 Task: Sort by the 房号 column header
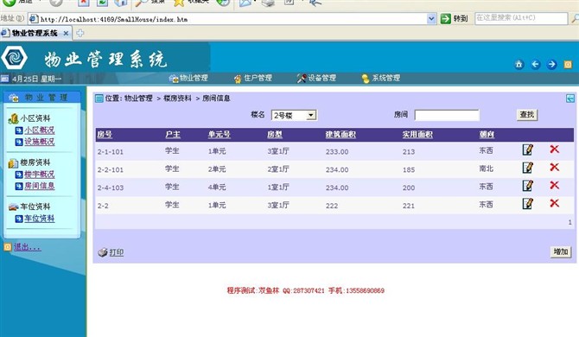[105, 135]
